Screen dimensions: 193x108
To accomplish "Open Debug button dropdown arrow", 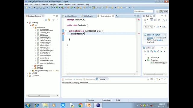I will tap(54, 7).
